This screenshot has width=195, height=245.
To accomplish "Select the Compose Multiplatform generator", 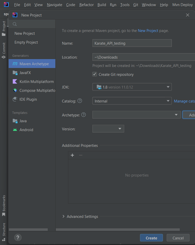I will click(x=32, y=91).
